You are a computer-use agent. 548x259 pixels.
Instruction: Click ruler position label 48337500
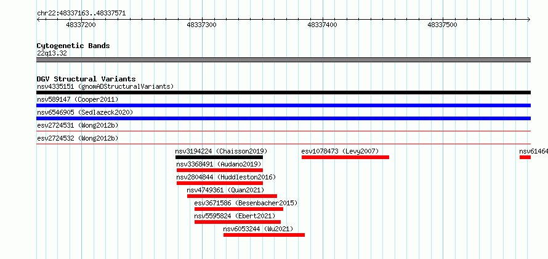(x=443, y=25)
